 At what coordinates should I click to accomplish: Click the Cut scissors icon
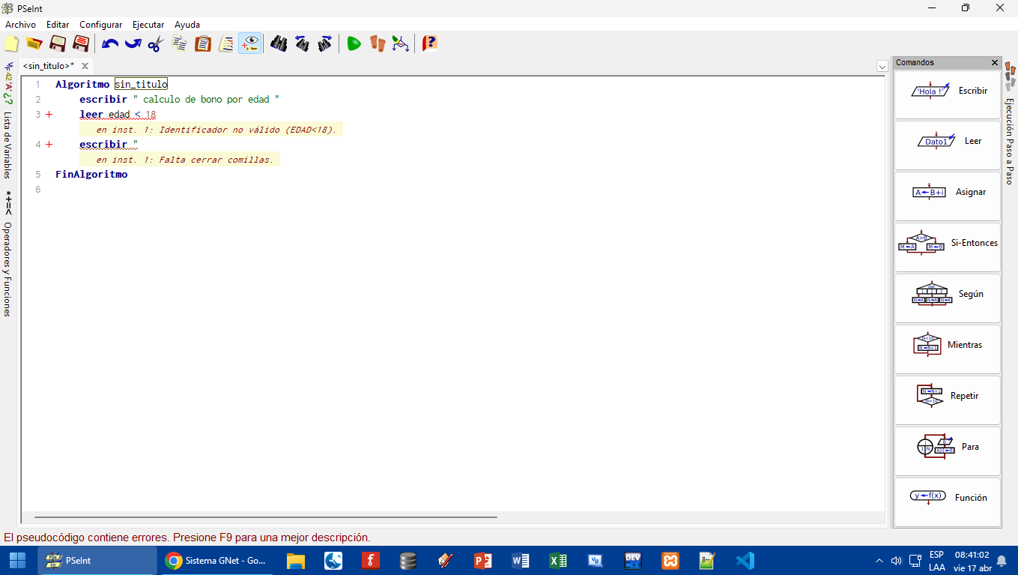[x=155, y=43]
